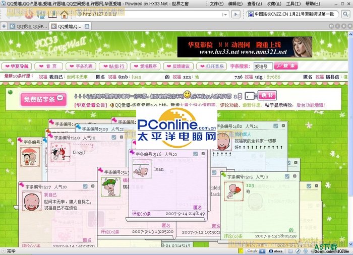Viewport: 353px width, 255px height.
Task: Click the page number input box
Action: [250, 96]
